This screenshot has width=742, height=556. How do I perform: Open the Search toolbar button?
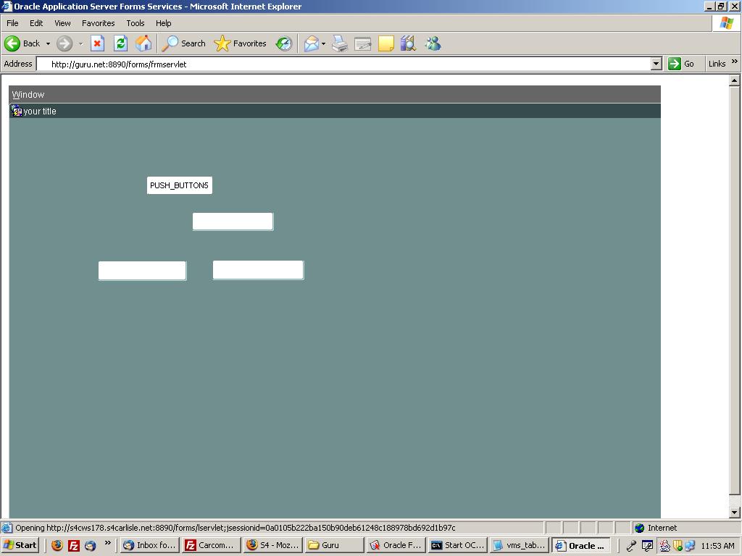184,43
